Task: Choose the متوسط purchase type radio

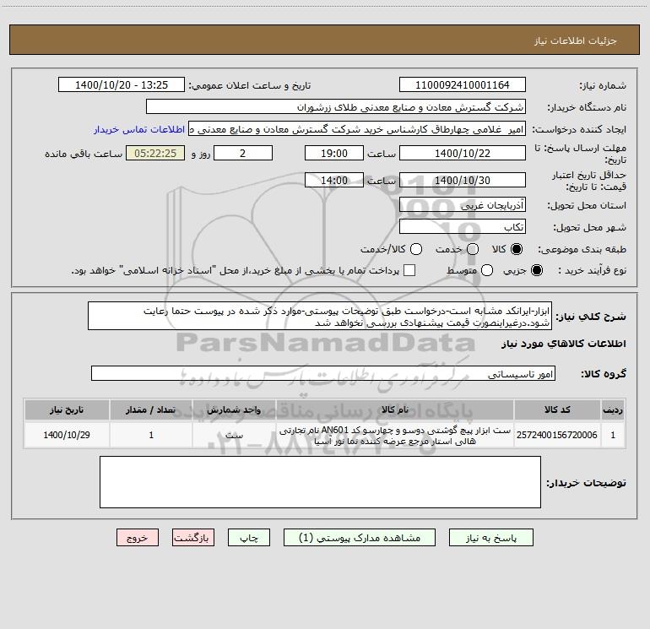Action: point(487,270)
